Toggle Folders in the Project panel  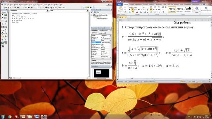point(98,13)
